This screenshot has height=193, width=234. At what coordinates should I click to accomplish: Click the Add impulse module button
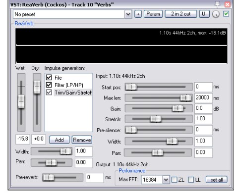pyautogui.click(x=59, y=140)
